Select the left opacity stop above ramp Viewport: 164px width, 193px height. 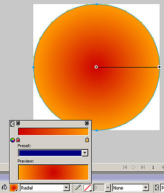[x=18, y=123]
